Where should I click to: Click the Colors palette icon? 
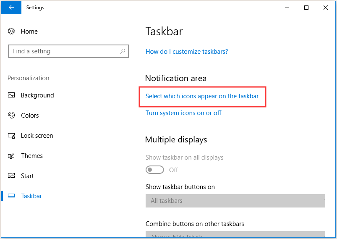pos(11,116)
